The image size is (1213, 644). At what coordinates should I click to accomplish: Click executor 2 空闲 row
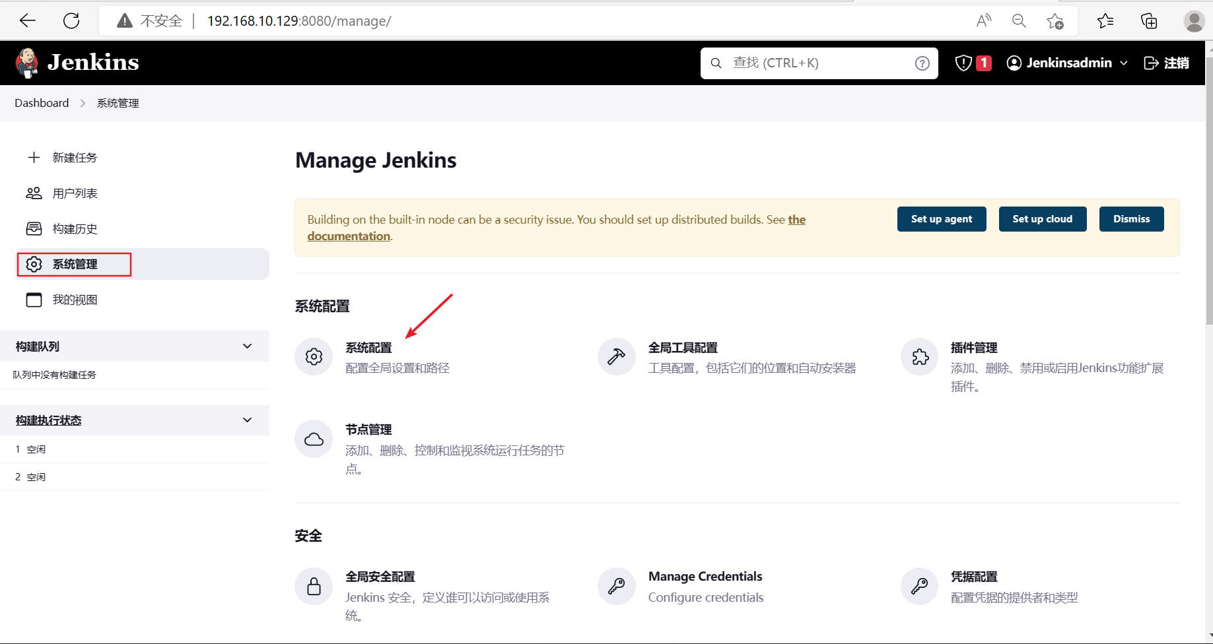pyautogui.click(x=135, y=477)
